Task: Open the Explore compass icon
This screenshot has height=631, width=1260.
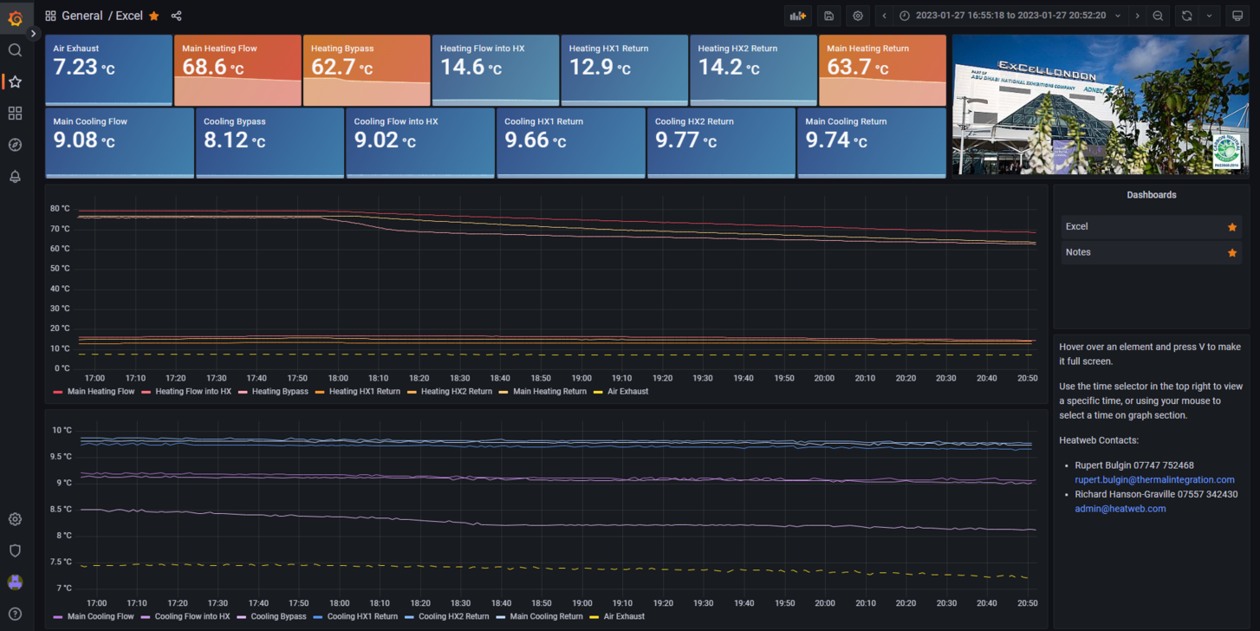Action: (15, 145)
